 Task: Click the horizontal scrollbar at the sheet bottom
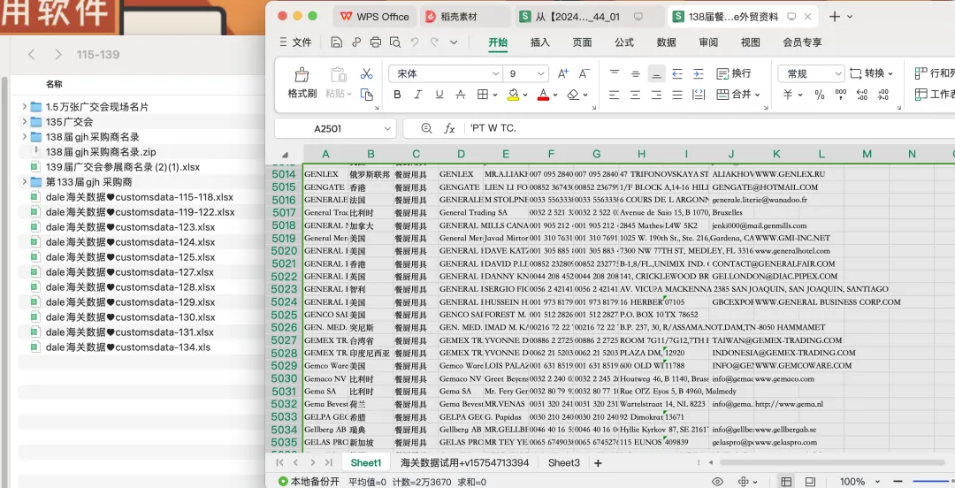[835, 463]
